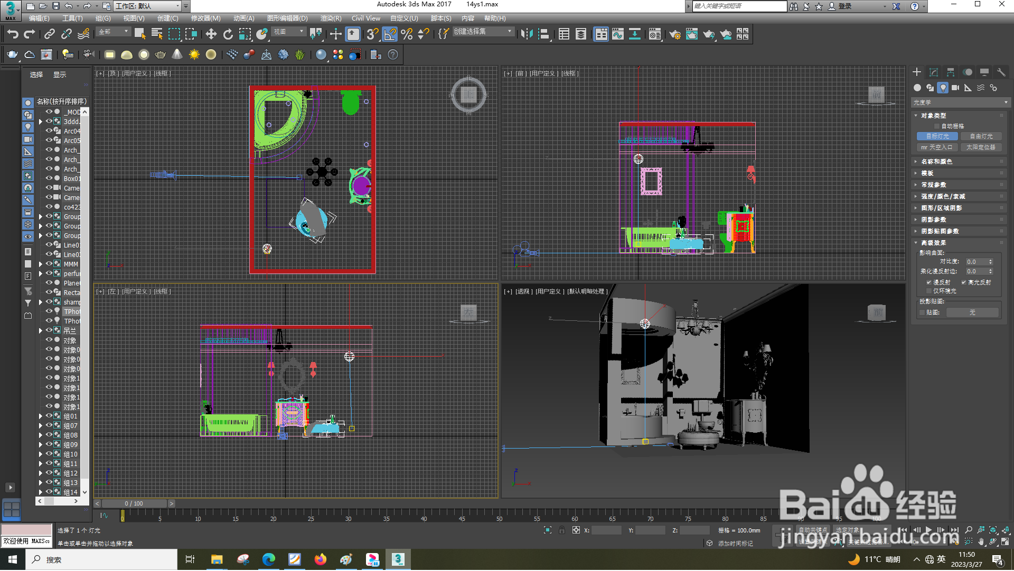Screen dimensions: 1014x571
Task: Open the 渲染(R) menu
Action: [x=331, y=18]
